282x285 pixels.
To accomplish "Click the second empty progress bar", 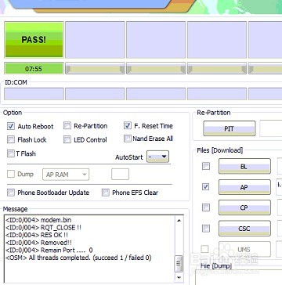I will tap(156, 68).
